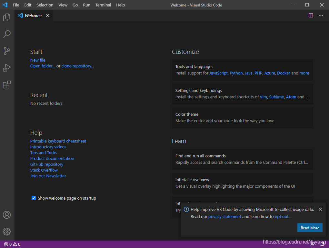Click the Join our Newsletter link
329x248 pixels.
[48, 176]
